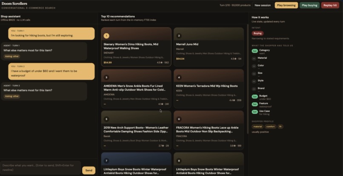Click the Replay hit button
343x176 pixels.
coord(330,5)
